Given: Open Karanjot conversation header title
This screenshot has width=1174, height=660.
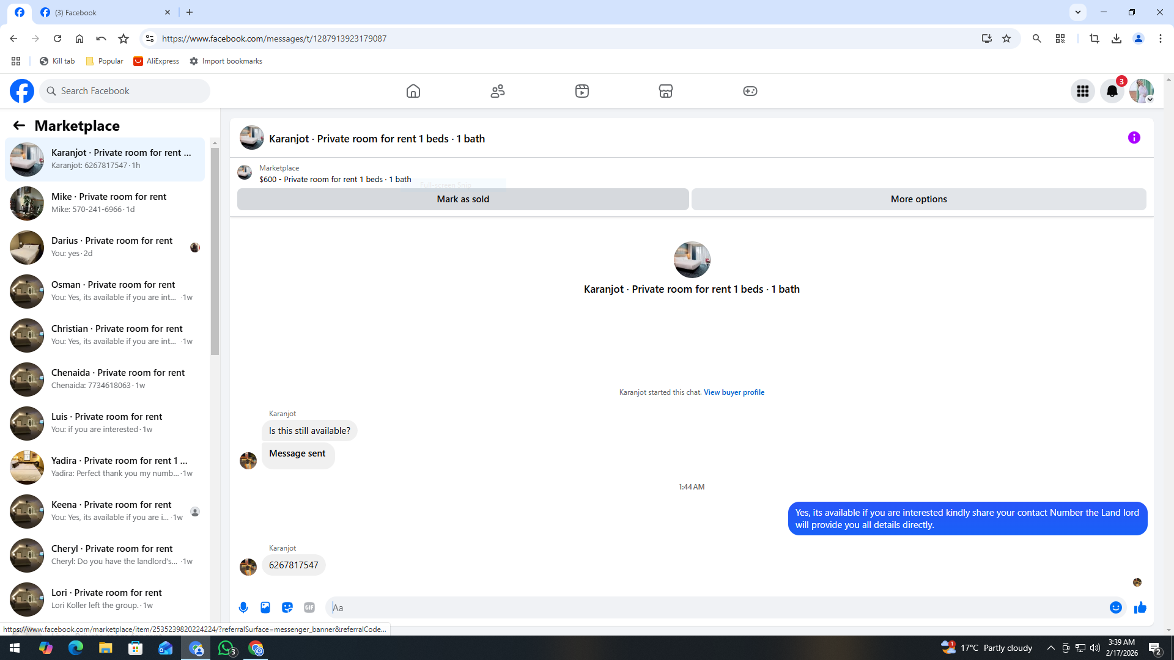Looking at the screenshot, I should point(377,139).
